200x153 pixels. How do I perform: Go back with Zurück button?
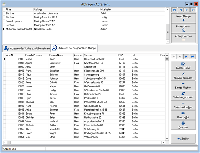point(183,139)
